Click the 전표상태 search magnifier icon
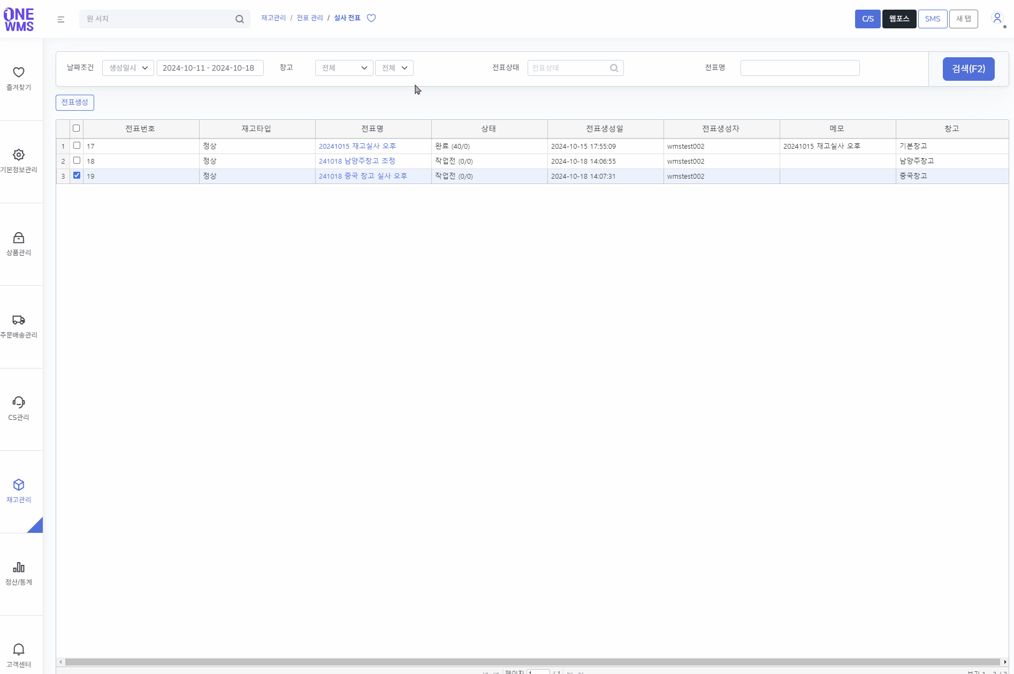Screen dimensions: 1014x674 pos(614,68)
